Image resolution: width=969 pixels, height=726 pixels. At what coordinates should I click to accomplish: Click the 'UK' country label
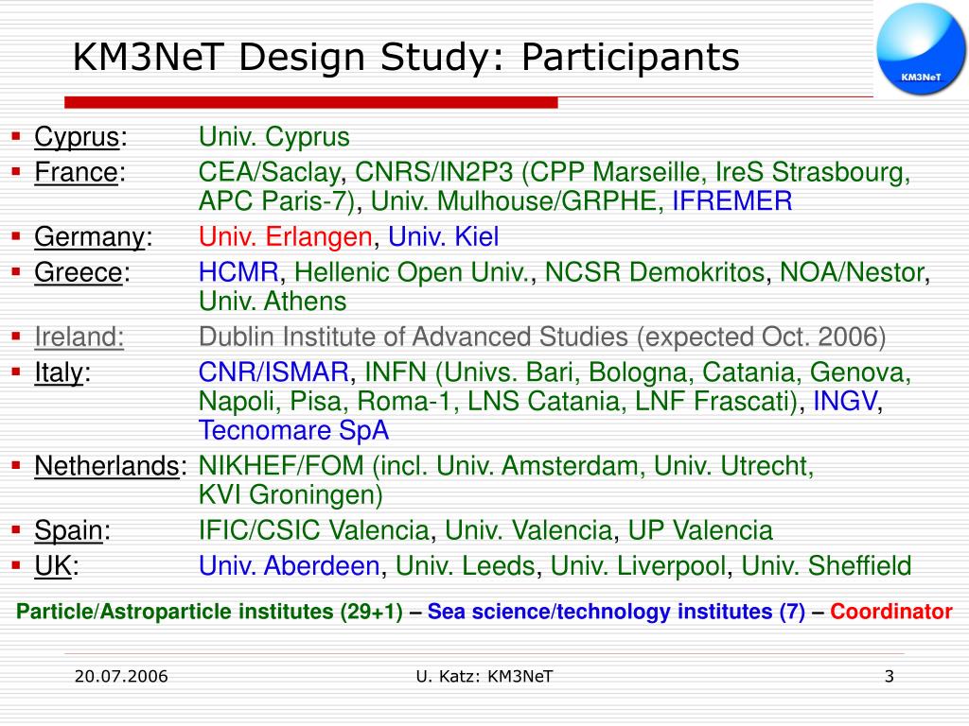tap(53, 566)
